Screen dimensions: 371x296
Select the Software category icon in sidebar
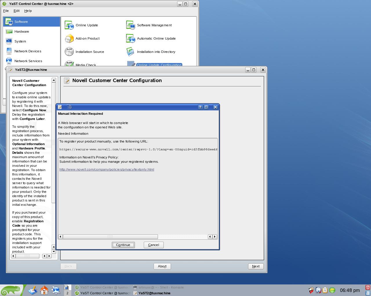9,22
